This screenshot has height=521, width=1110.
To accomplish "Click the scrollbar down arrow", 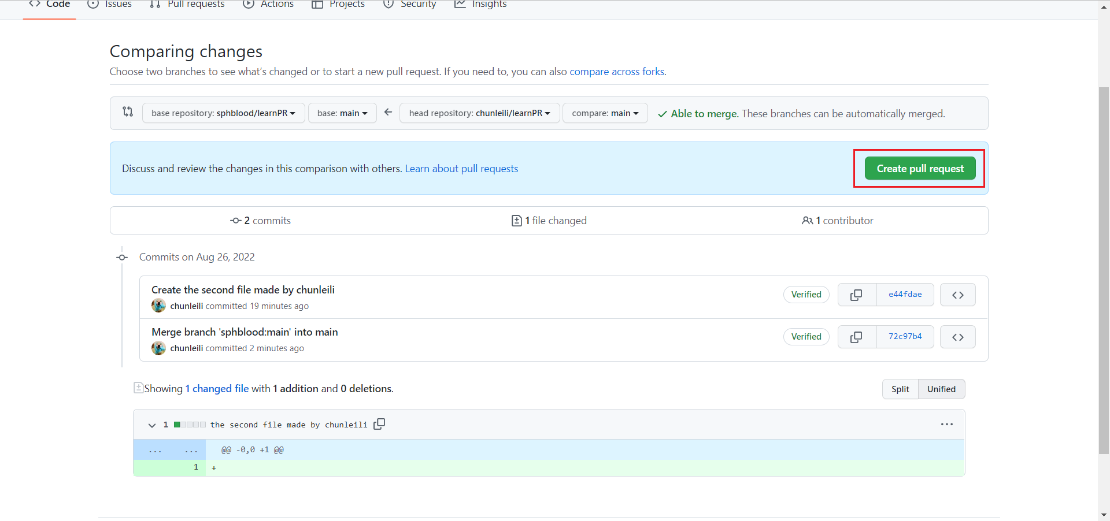I will click(x=1104, y=515).
